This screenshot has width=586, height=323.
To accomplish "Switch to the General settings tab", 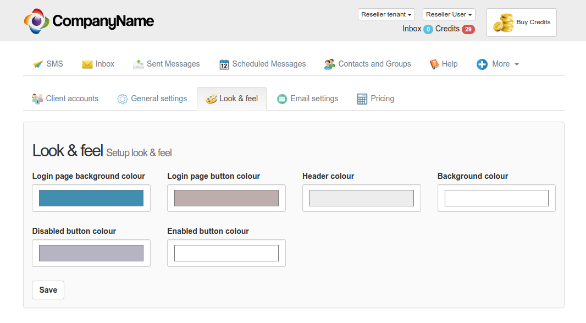I will 152,99.
